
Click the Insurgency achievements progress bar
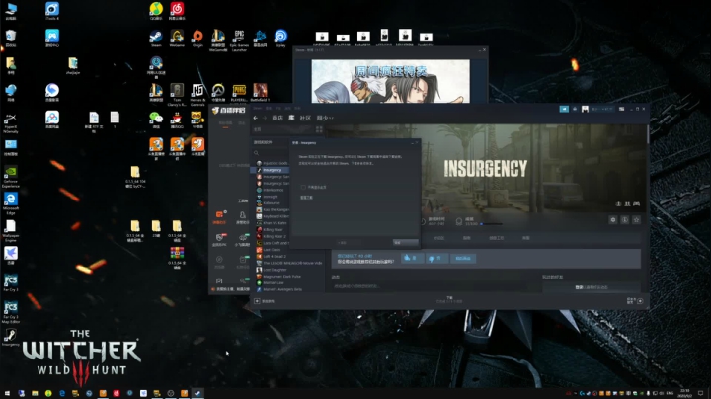click(x=491, y=224)
